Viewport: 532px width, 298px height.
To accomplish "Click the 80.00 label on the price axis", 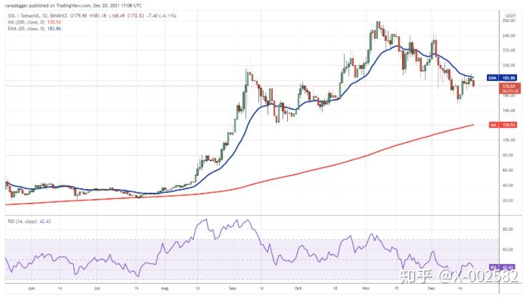I will coord(508,155).
